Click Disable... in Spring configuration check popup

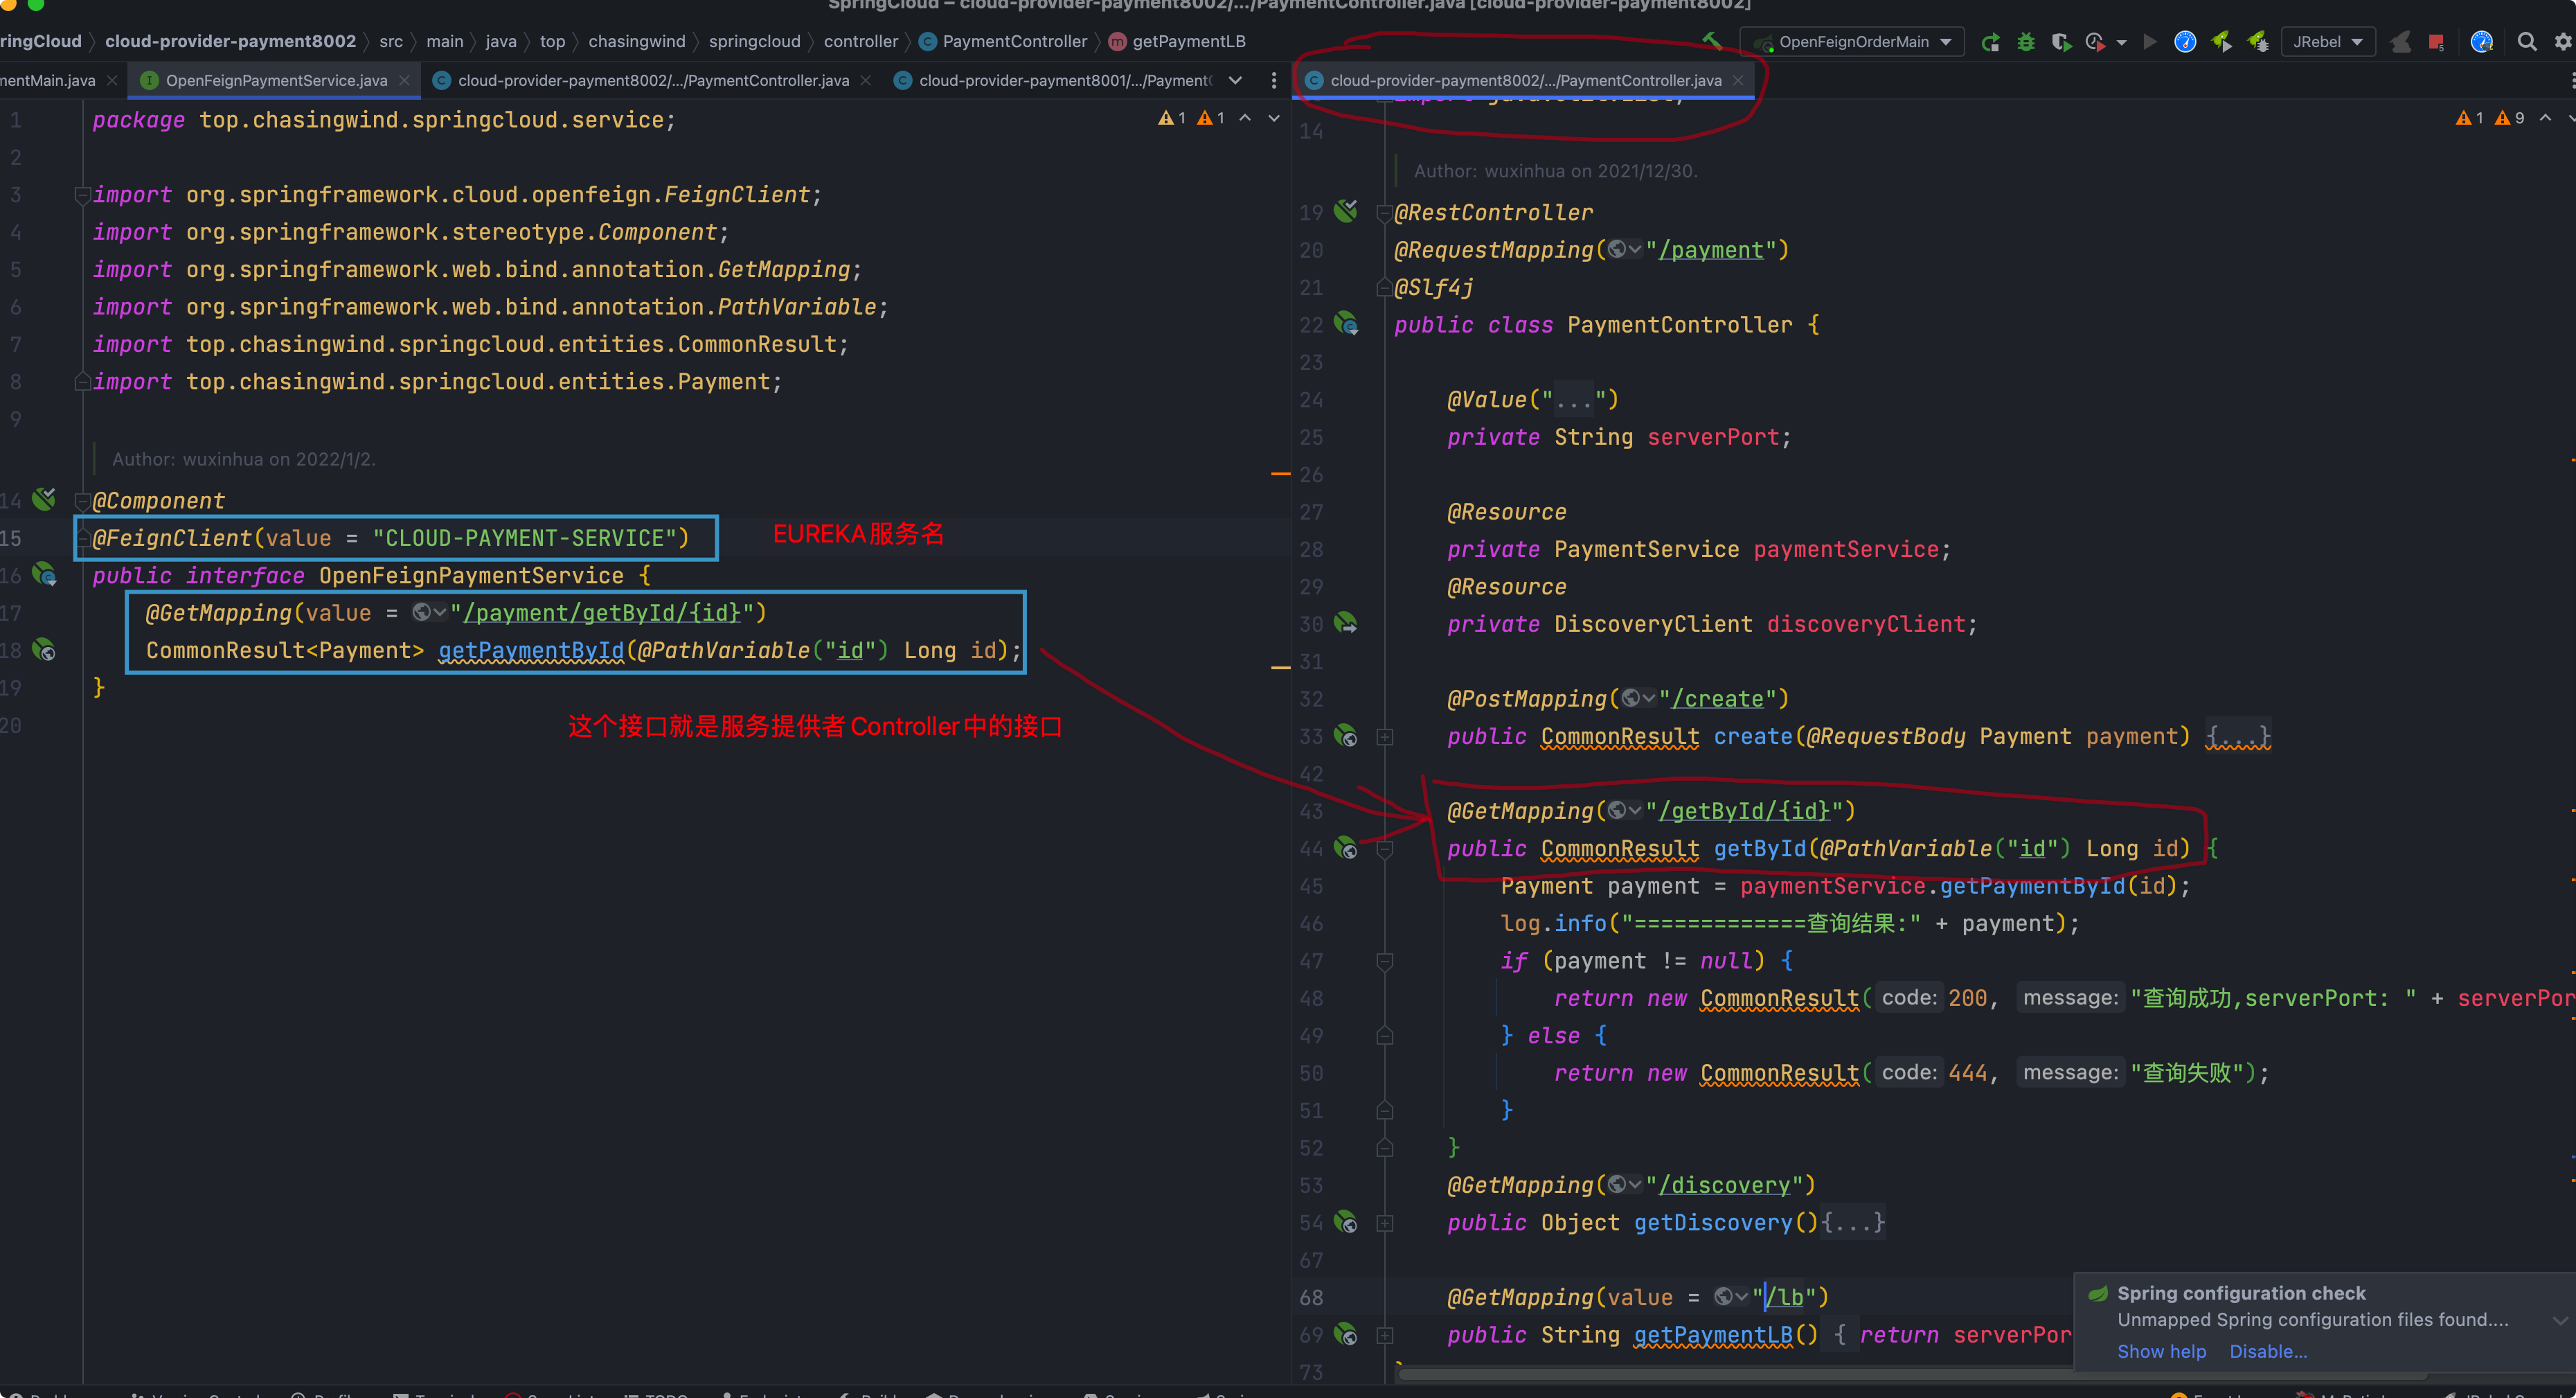(x=2268, y=1351)
